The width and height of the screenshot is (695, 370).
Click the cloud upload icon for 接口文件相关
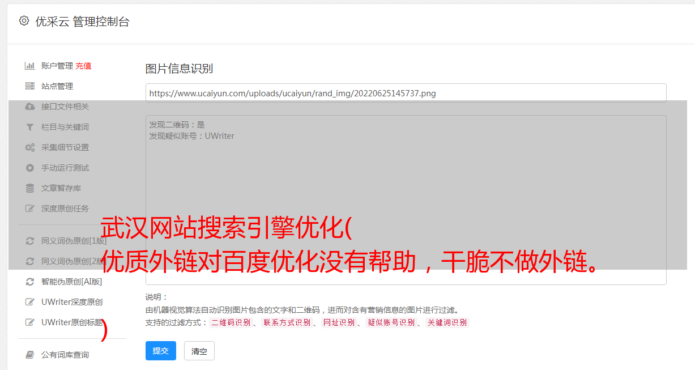pos(29,107)
